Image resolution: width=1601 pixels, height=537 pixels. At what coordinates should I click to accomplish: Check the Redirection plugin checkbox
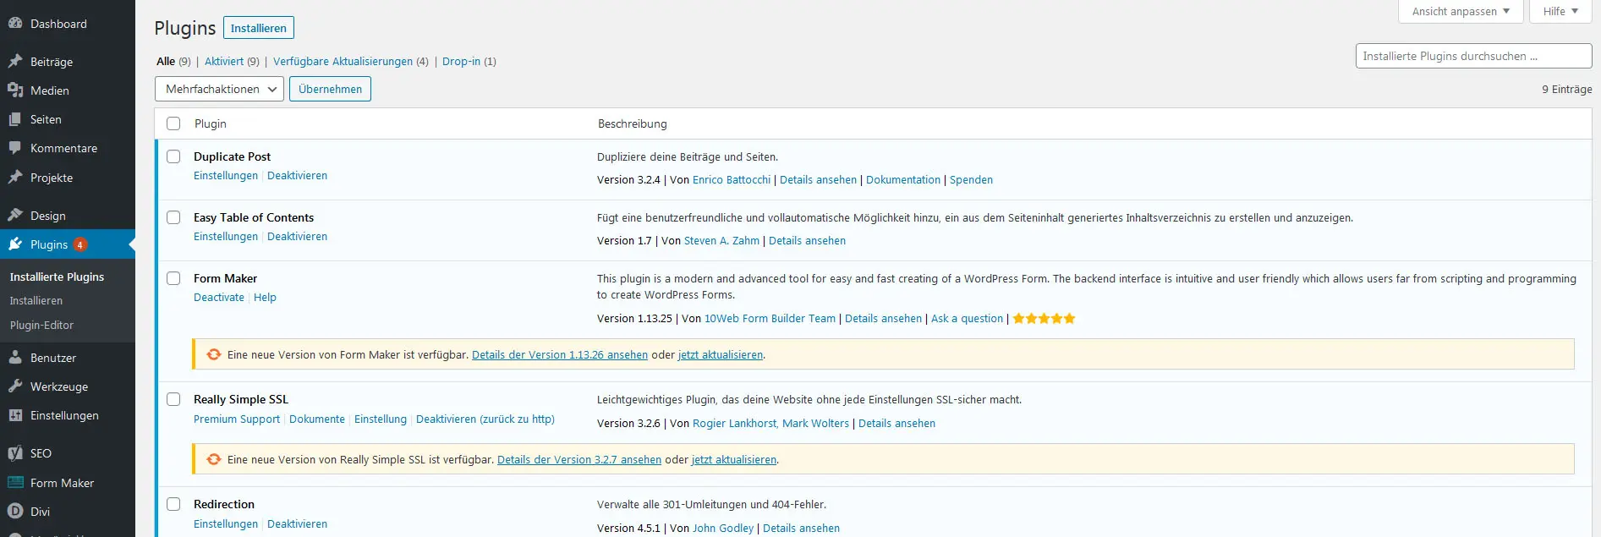click(x=173, y=504)
